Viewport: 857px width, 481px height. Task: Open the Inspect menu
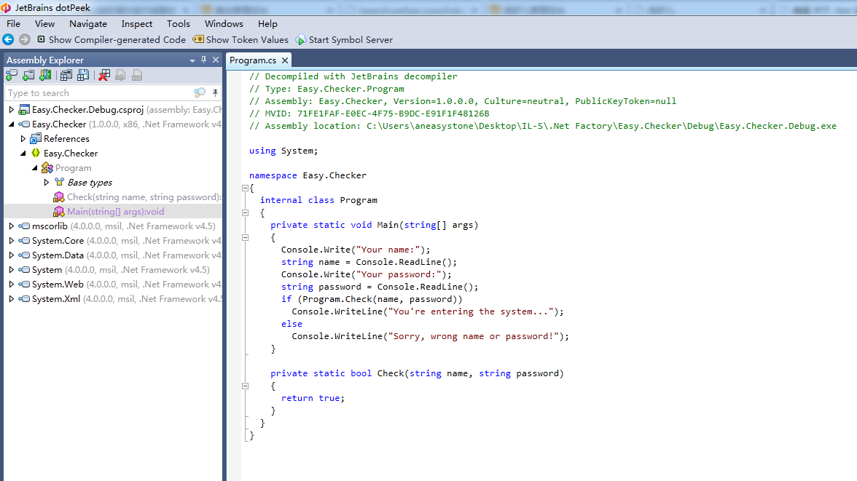pyautogui.click(x=137, y=23)
